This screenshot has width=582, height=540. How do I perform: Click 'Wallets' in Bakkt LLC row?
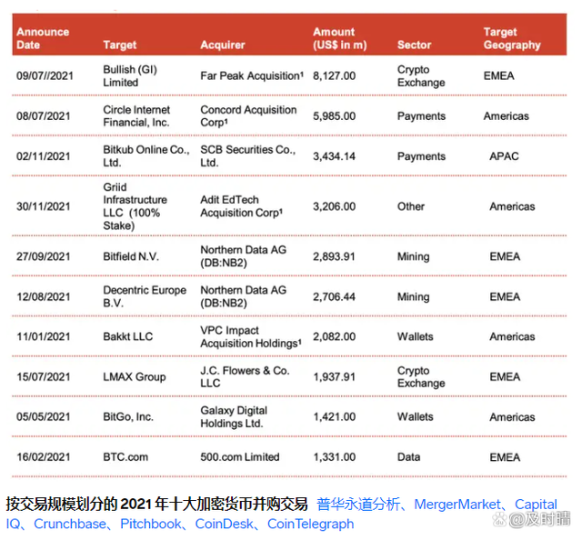click(x=415, y=336)
